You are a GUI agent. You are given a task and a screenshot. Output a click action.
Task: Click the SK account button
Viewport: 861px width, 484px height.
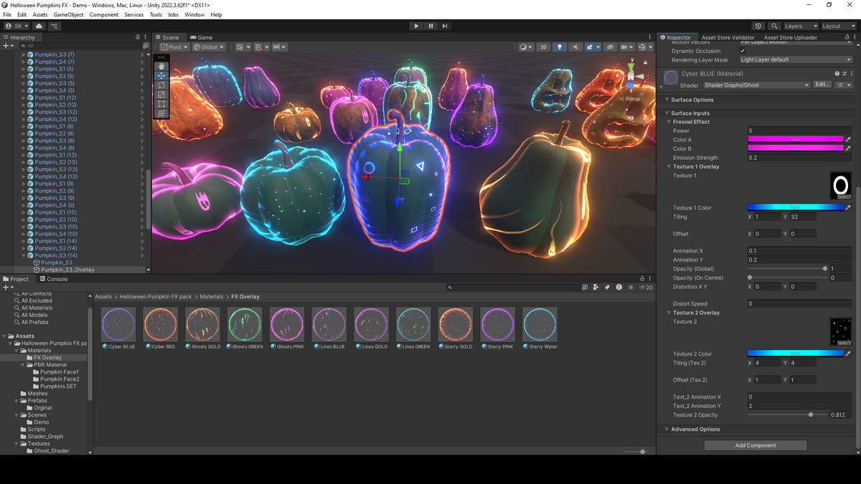[17, 26]
